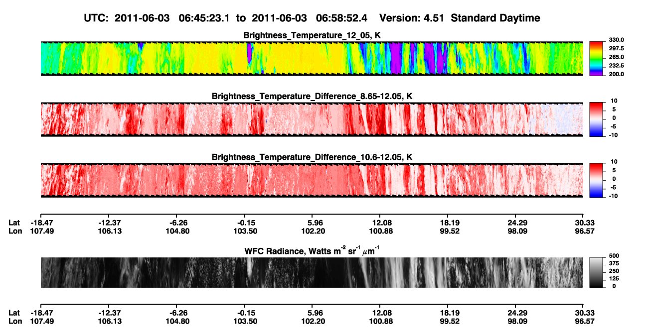
Task: Click the 8.65-12.05 temperature difference image strip
Action: [x=312, y=119]
